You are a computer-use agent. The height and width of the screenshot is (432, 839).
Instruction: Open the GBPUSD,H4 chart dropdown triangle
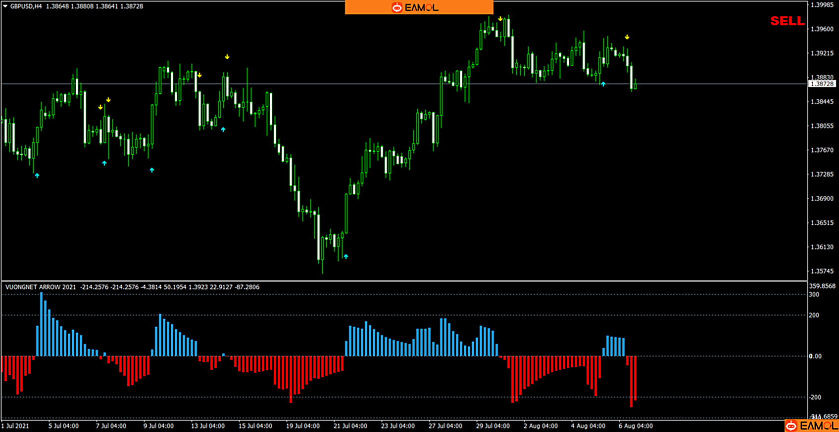[5, 6]
